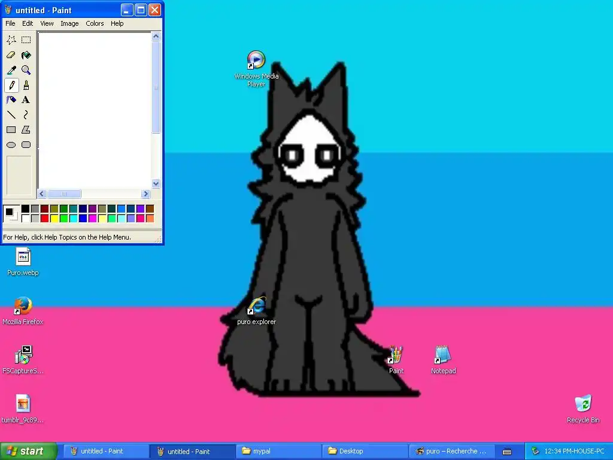Screen dimensions: 613x460
Task: Open the Edit menu in Paint
Action: click(x=28, y=23)
